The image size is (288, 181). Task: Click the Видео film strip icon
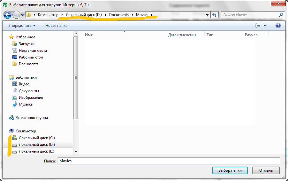click(x=15, y=84)
